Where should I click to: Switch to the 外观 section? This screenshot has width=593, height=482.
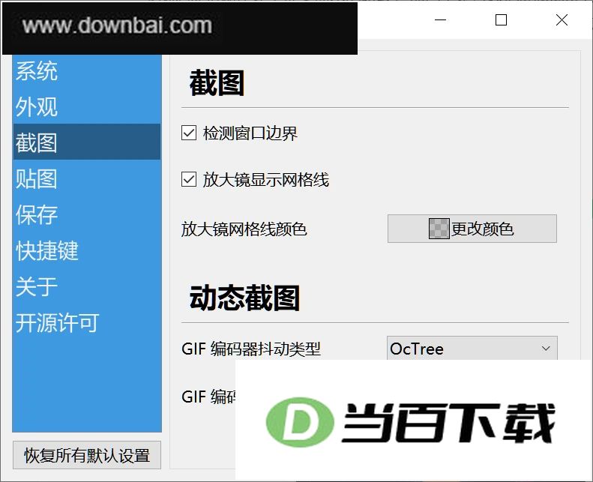click(x=87, y=106)
